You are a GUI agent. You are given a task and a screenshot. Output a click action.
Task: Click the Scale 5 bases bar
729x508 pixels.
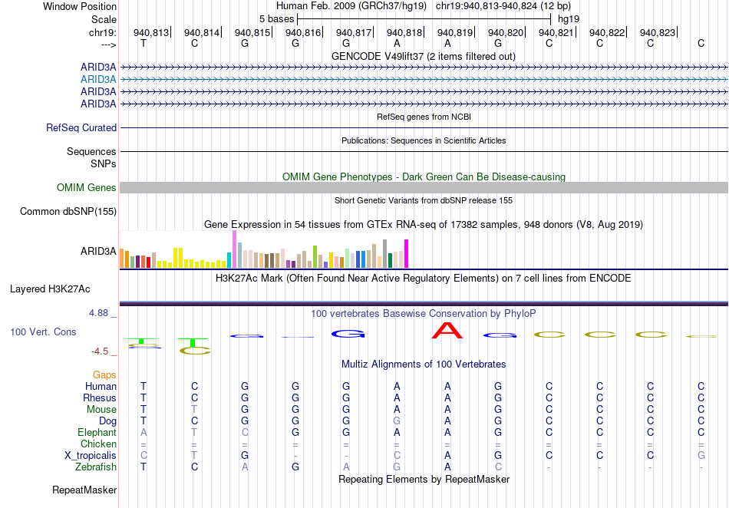424,19
